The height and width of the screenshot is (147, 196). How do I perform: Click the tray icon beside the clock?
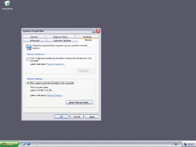(185, 144)
